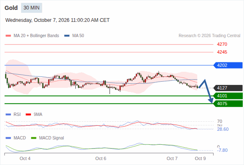
Task: Click the Research Trading Central copyright text
Action: coord(209,36)
